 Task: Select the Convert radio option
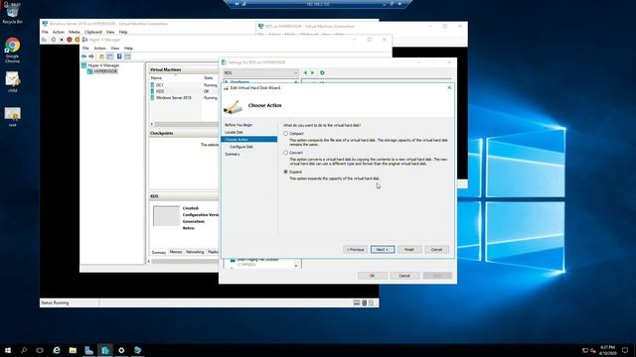285,153
